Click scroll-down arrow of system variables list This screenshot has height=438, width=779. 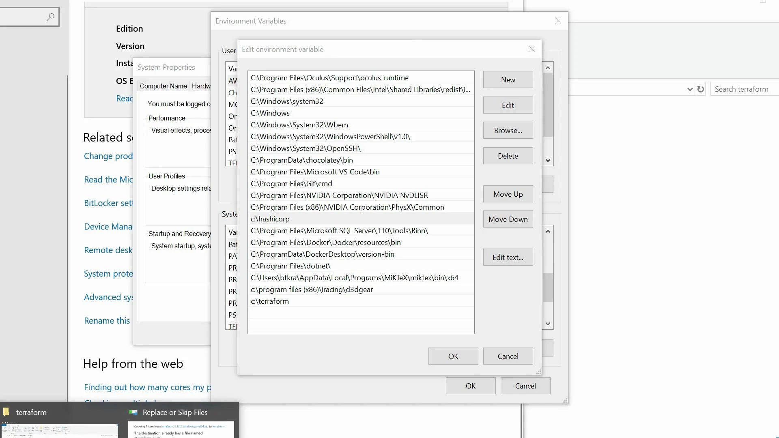548,324
